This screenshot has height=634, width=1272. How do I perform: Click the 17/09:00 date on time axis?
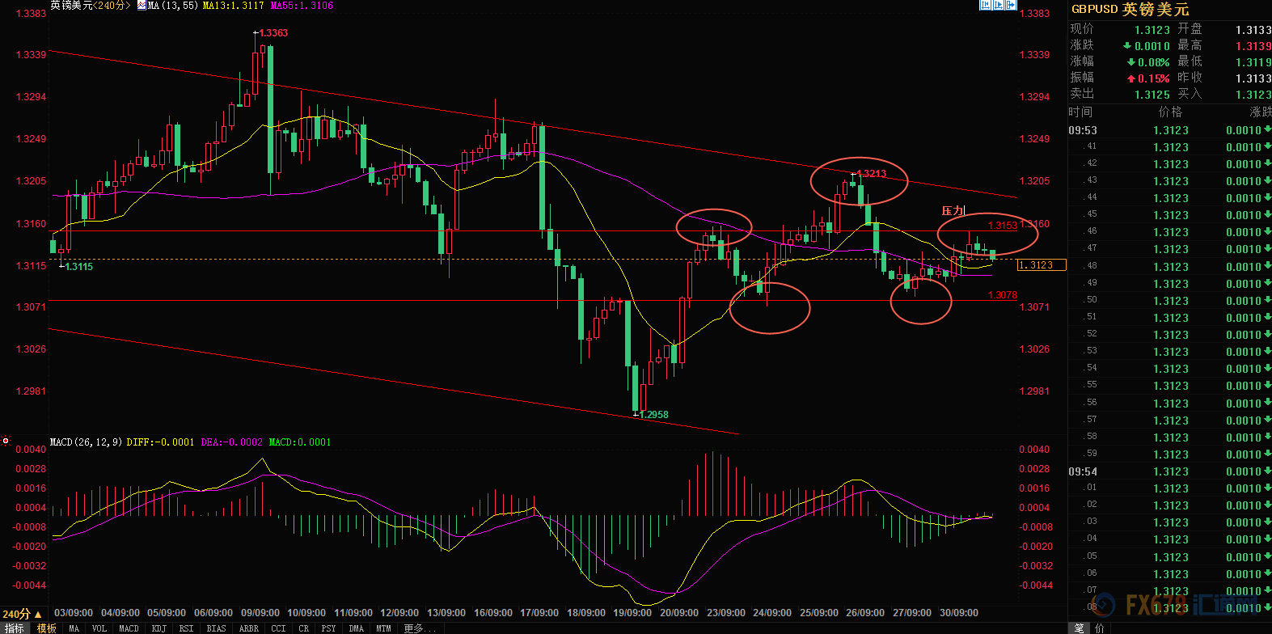point(539,613)
